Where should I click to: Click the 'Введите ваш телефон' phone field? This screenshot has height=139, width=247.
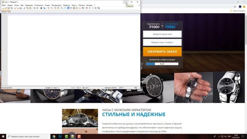tap(162, 42)
